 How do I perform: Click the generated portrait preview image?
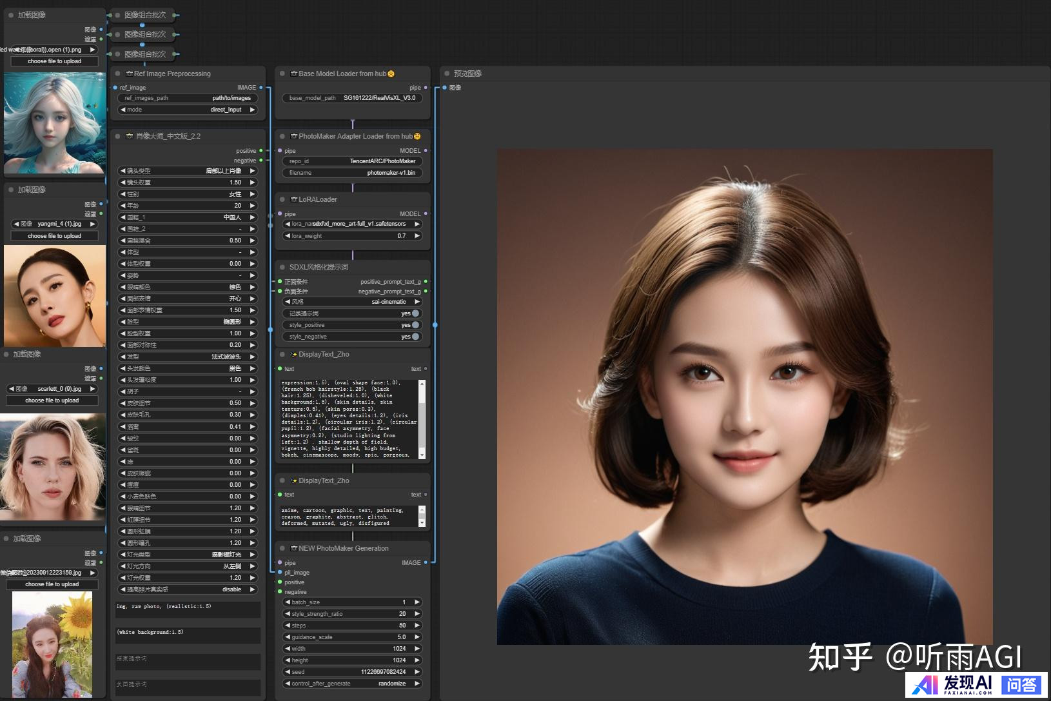click(x=745, y=397)
